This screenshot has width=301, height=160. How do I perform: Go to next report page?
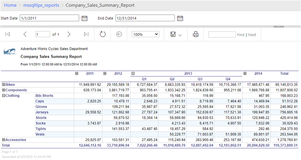click(69, 34)
